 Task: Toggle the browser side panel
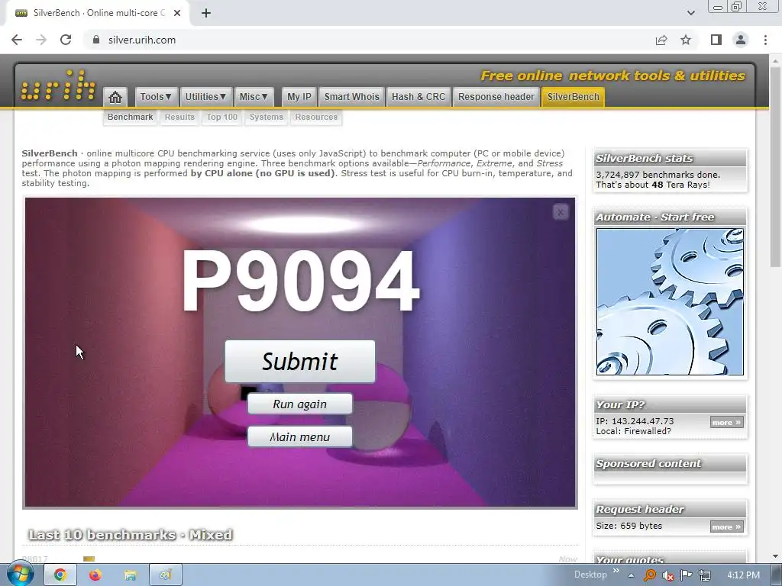[x=716, y=40]
